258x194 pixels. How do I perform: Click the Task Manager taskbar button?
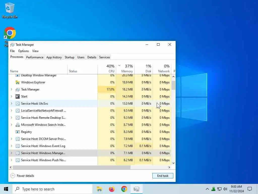136,189
